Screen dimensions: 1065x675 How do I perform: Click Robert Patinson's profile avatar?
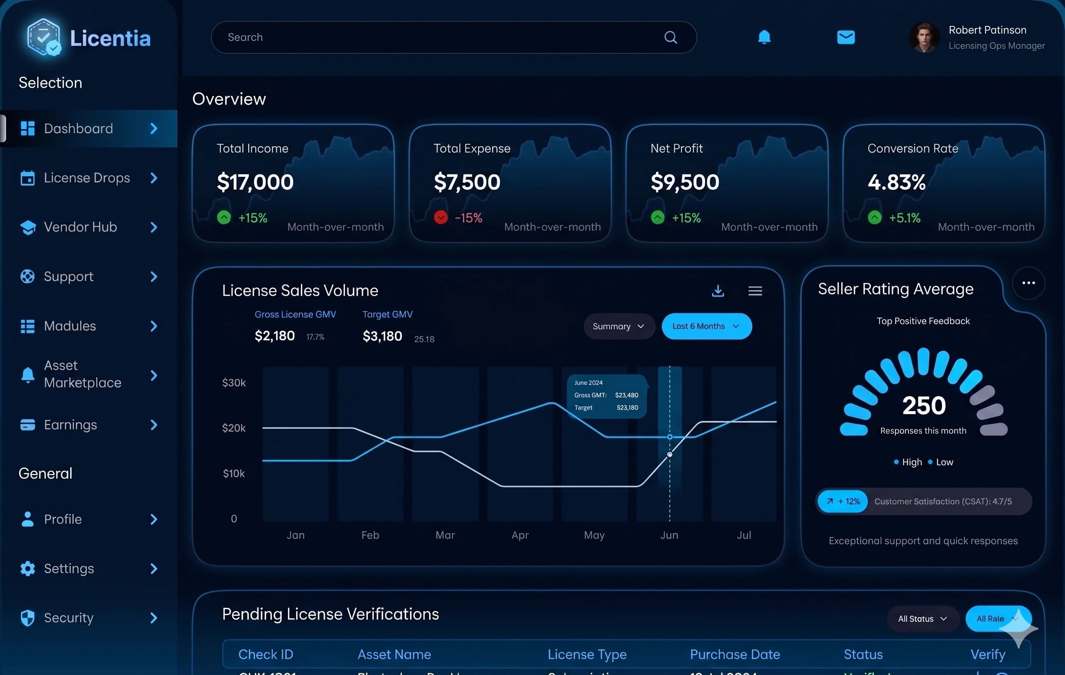point(924,38)
